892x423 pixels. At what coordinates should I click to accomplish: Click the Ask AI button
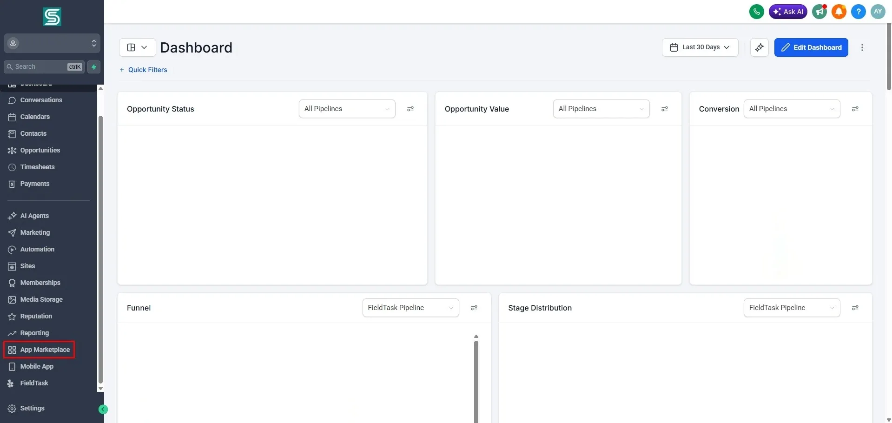click(788, 12)
